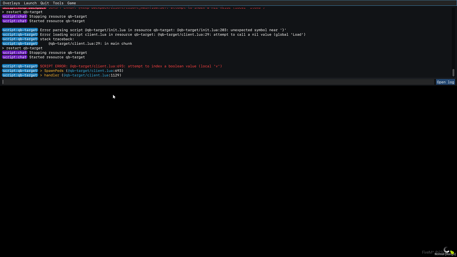This screenshot has height=257, width=457.
Task: Click the script:qb-target badge on the SCRIPT ERROR line
Action: click(x=20, y=66)
